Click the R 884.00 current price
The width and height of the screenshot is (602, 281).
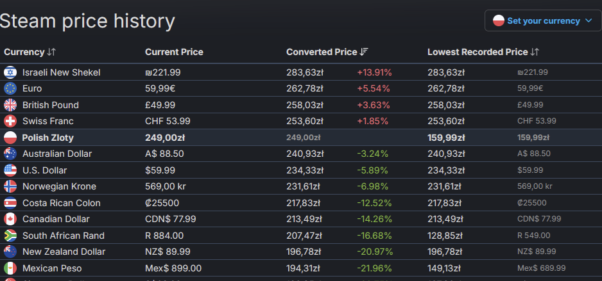164,236
